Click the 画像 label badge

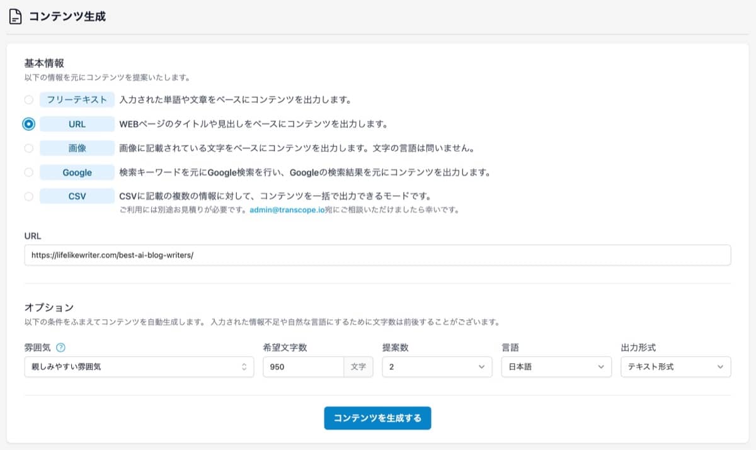pyautogui.click(x=77, y=148)
